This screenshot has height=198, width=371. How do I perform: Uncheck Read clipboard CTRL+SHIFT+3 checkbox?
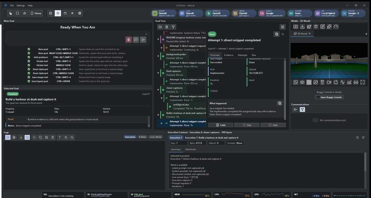(x=29, y=69)
